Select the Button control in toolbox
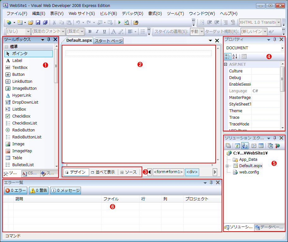The image size is (288, 242). pos(18,75)
